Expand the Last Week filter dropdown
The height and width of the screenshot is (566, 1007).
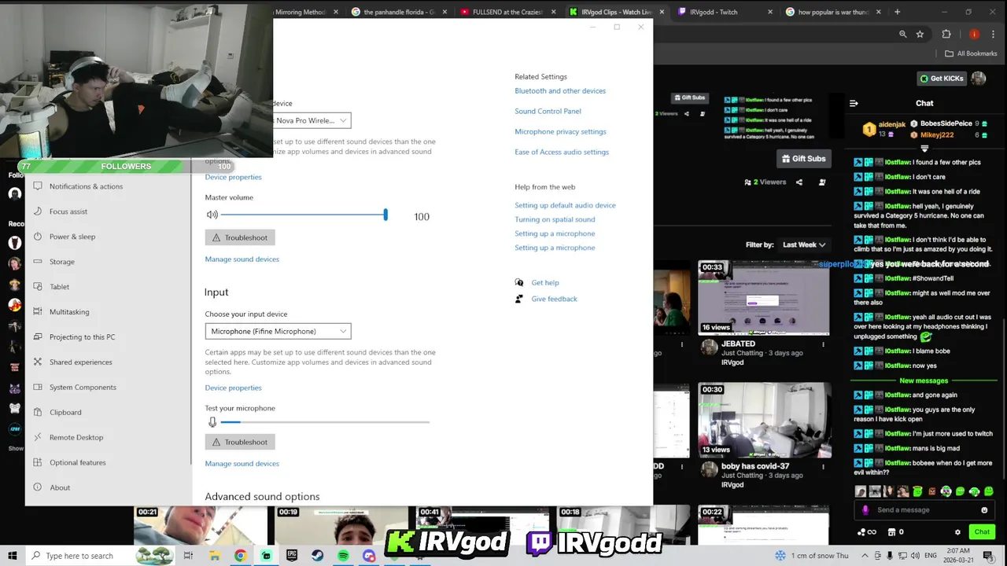(803, 244)
